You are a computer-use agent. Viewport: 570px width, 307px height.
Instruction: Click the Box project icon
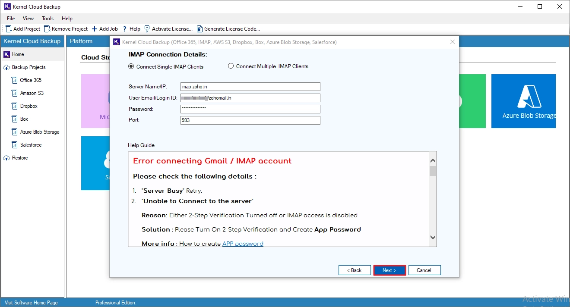pyautogui.click(x=15, y=119)
